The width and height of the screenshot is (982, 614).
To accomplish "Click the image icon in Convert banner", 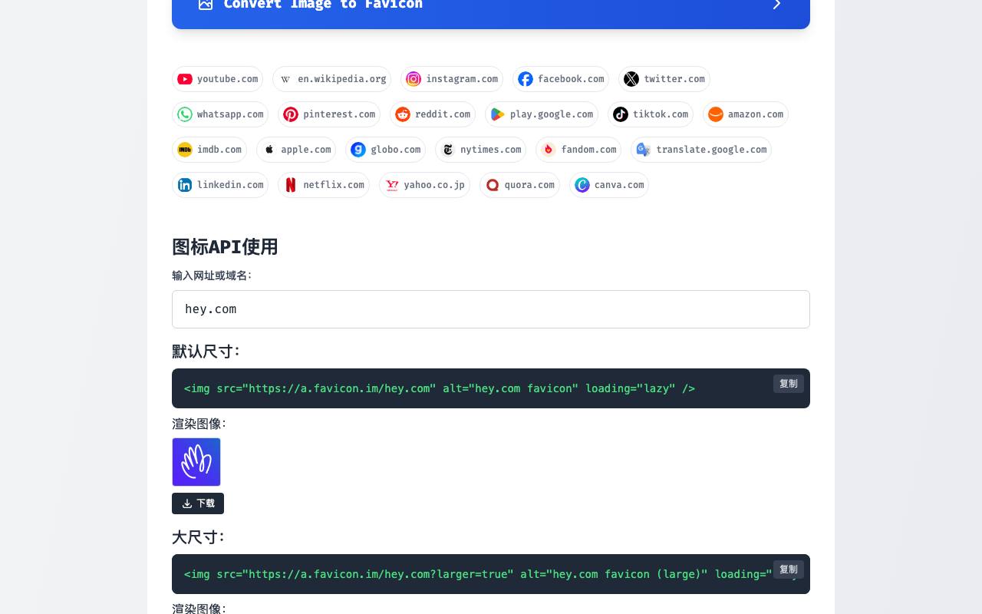I will (x=206, y=4).
